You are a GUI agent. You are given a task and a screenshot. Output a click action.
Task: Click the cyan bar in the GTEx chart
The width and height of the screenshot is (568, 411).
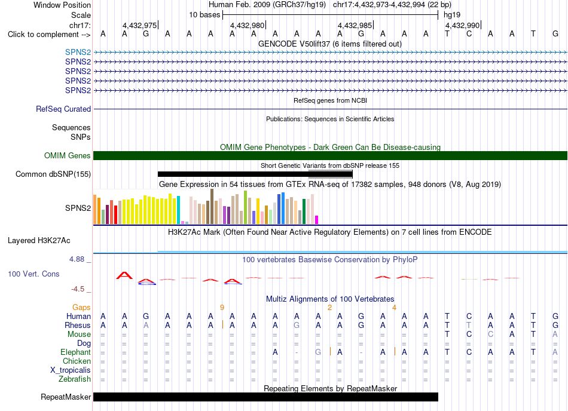coord(179,210)
